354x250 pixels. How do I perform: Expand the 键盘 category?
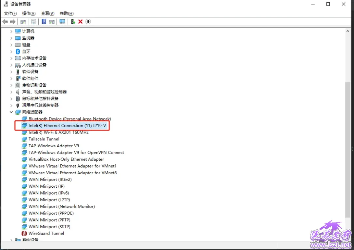tap(11, 45)
